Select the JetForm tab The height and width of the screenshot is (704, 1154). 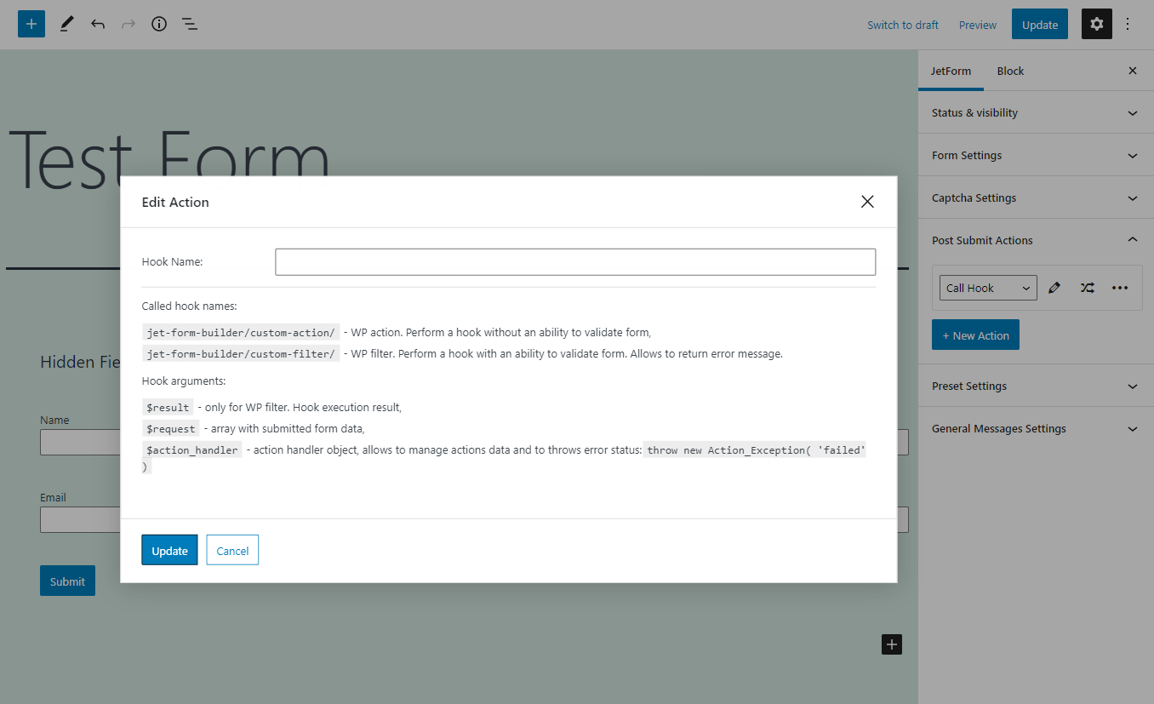click(x=951, y=71)
